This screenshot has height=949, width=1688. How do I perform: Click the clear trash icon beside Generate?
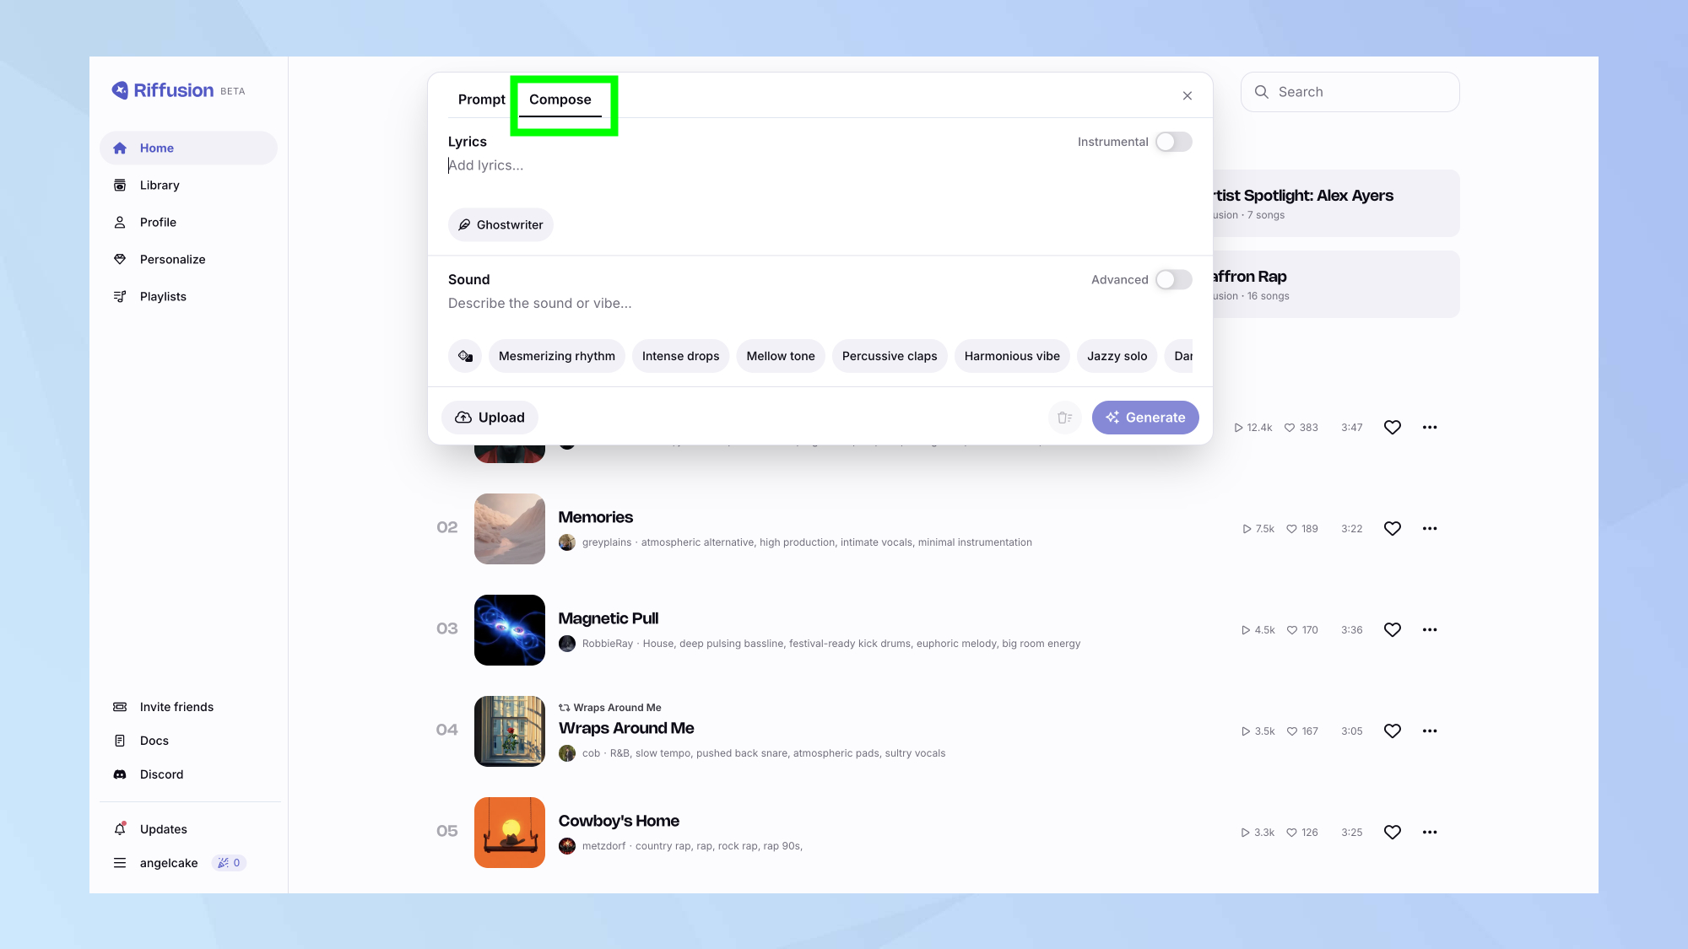(x=1064, y=418)
